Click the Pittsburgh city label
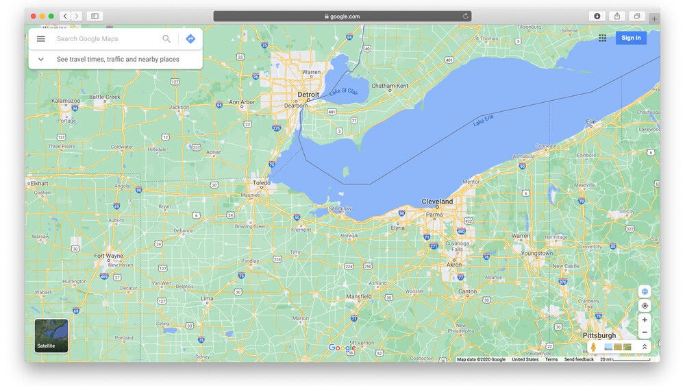 point(599,335)
